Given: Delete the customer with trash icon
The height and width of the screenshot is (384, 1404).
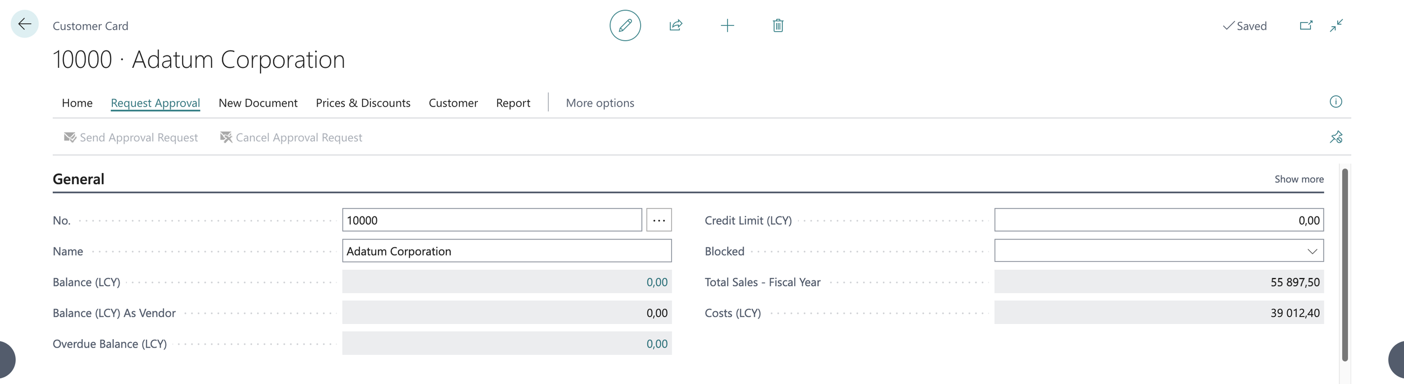Looking at the screenshot, I should coord(778,25).
